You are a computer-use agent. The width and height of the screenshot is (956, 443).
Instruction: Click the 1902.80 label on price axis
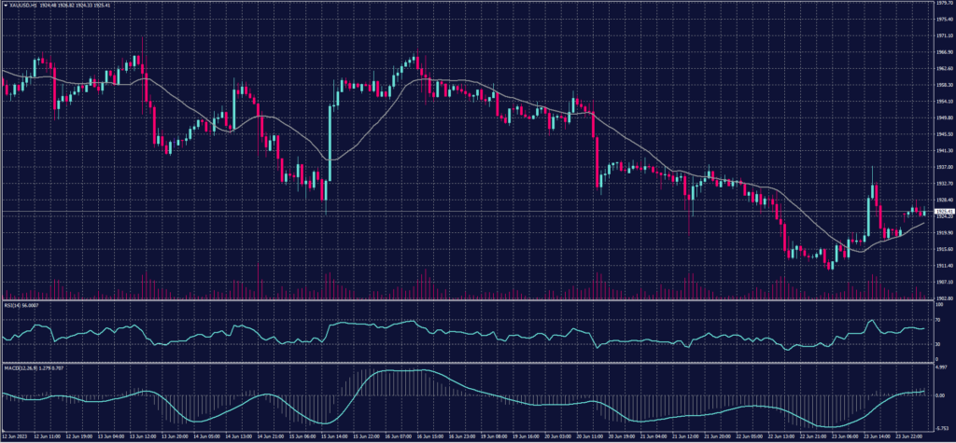pos(942,298)
